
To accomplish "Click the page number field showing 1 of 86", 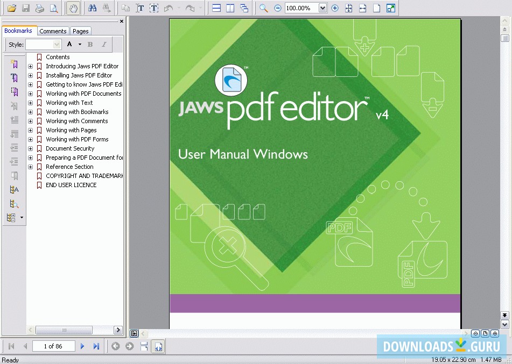I will tap(54, 346).
